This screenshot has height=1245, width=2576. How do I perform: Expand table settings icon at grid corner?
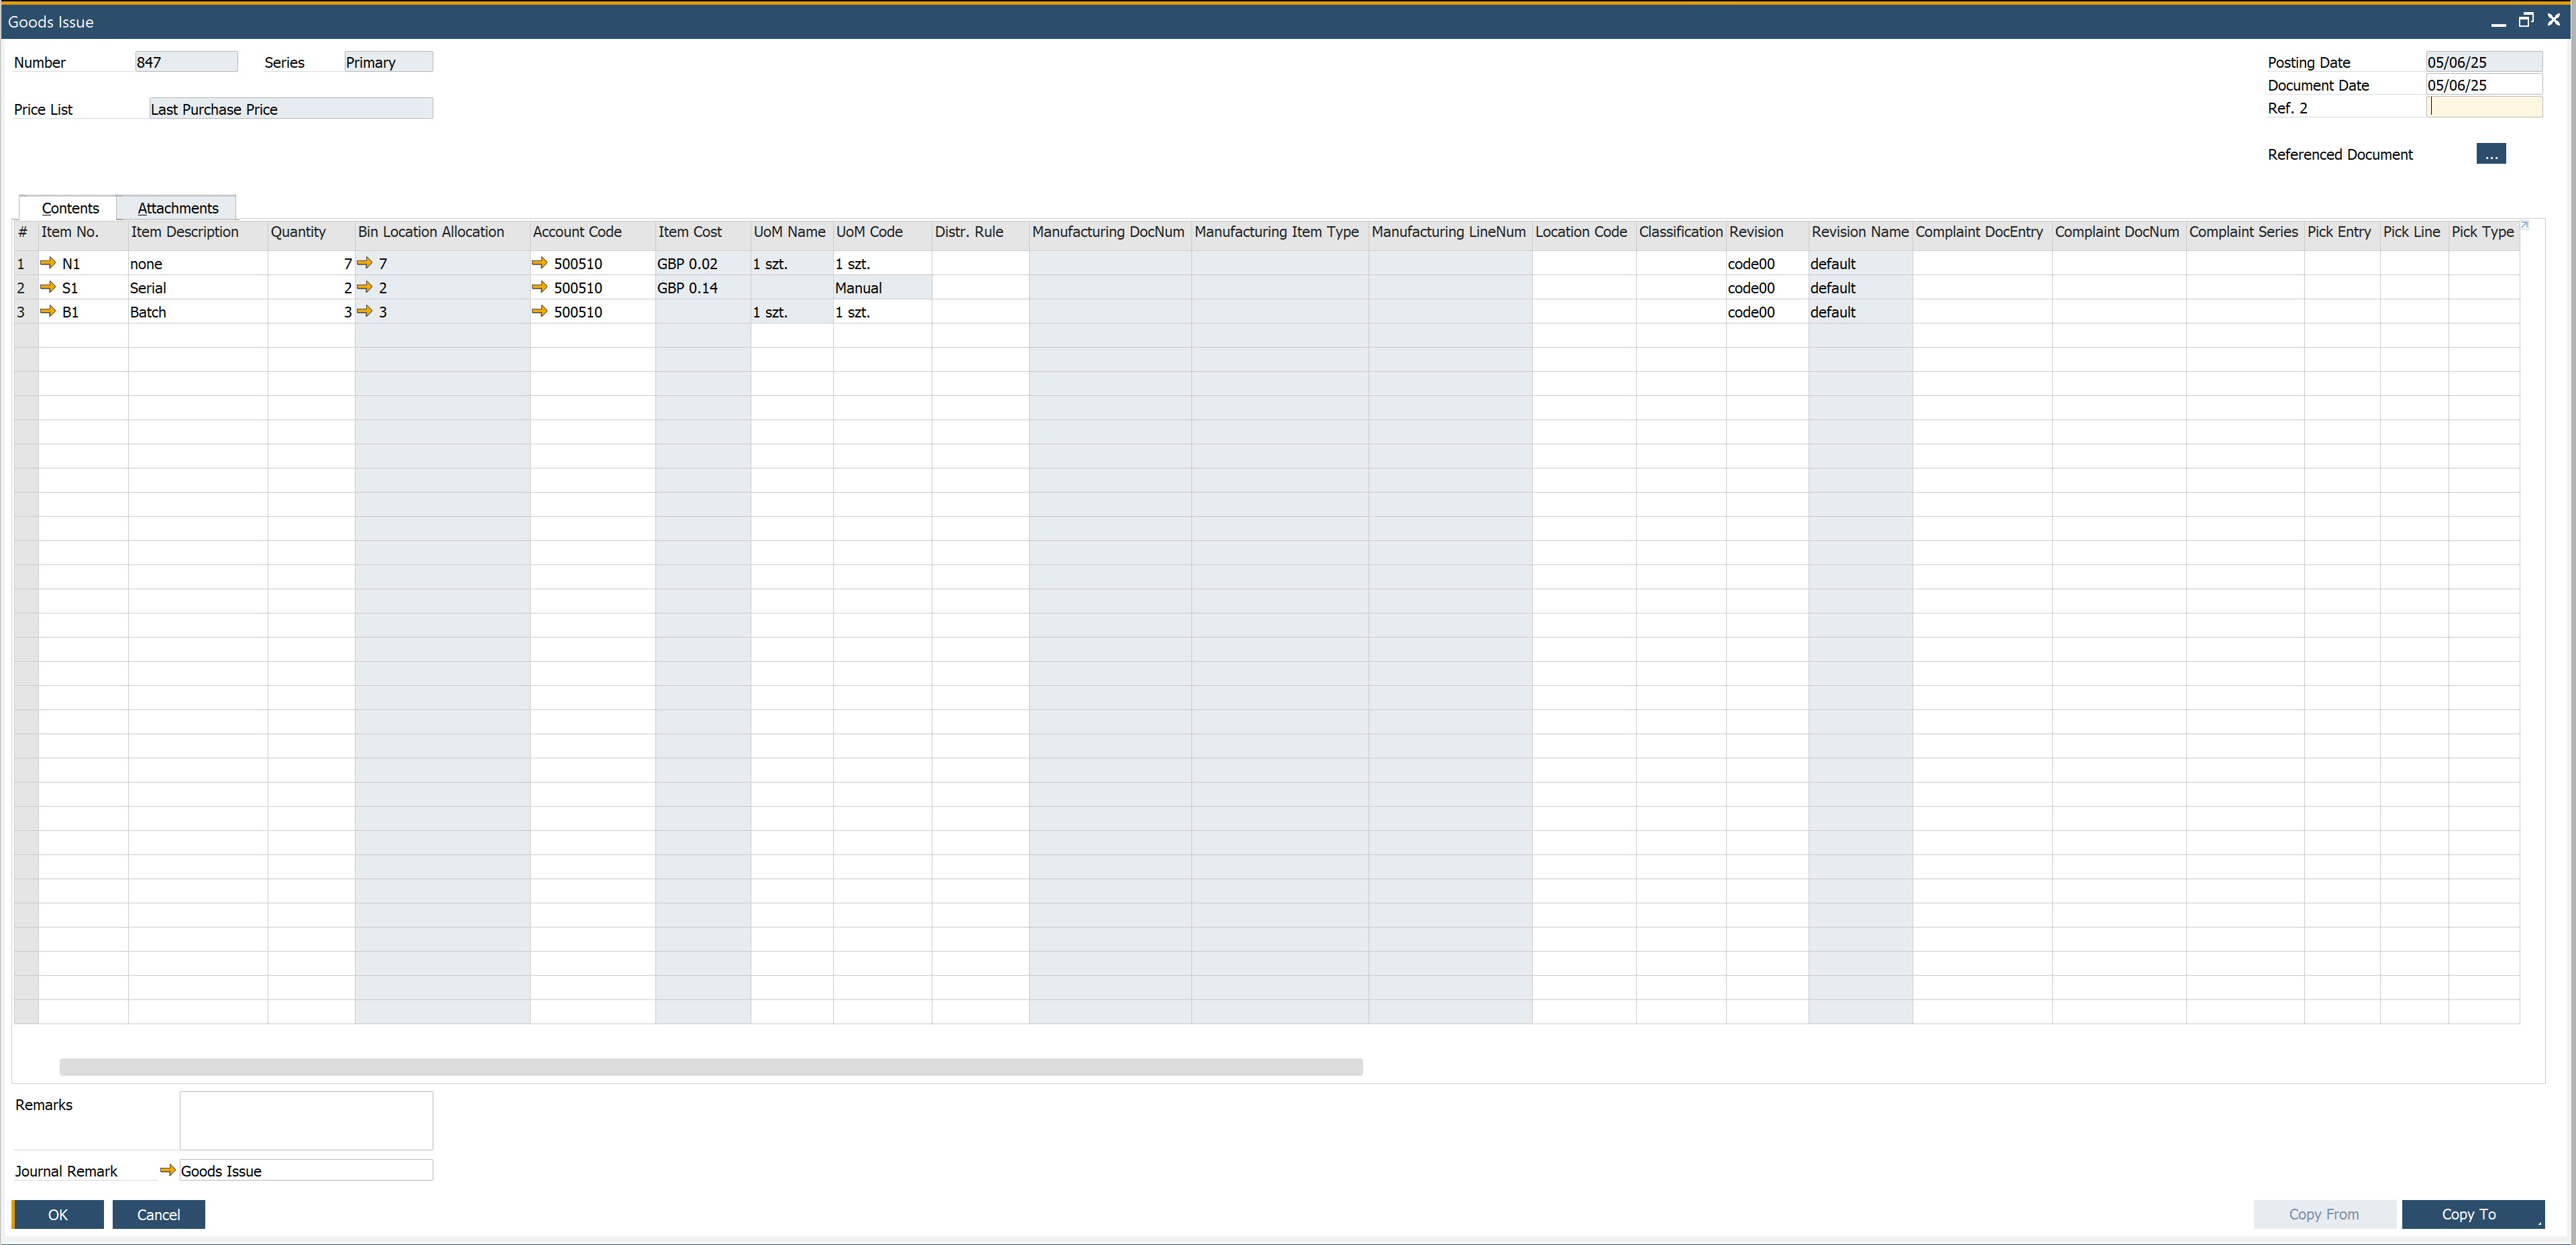(x=2524, y=226)
